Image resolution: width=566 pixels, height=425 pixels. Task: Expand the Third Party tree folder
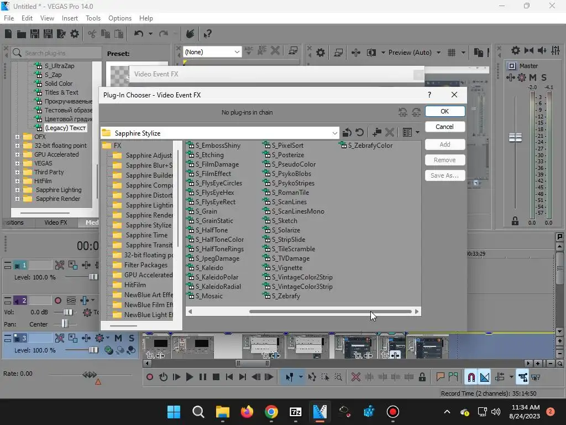17,172
